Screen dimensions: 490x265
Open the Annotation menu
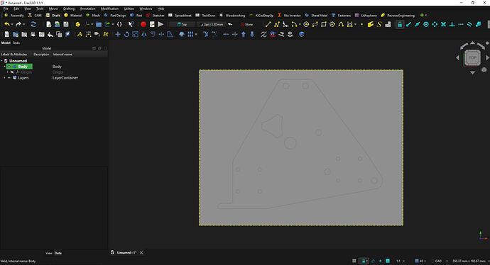(x=87, y=9)
